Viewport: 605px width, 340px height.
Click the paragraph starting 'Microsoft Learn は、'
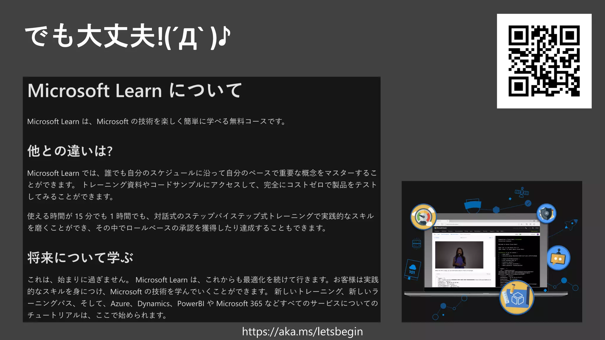(x=157, y=121)
